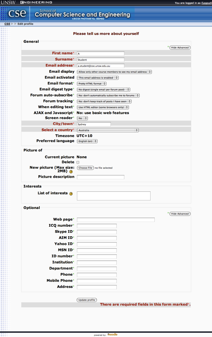This screenshot has width=212, height=337.
Task: Open the Preferred language dropdown
Action: [87, 141]
